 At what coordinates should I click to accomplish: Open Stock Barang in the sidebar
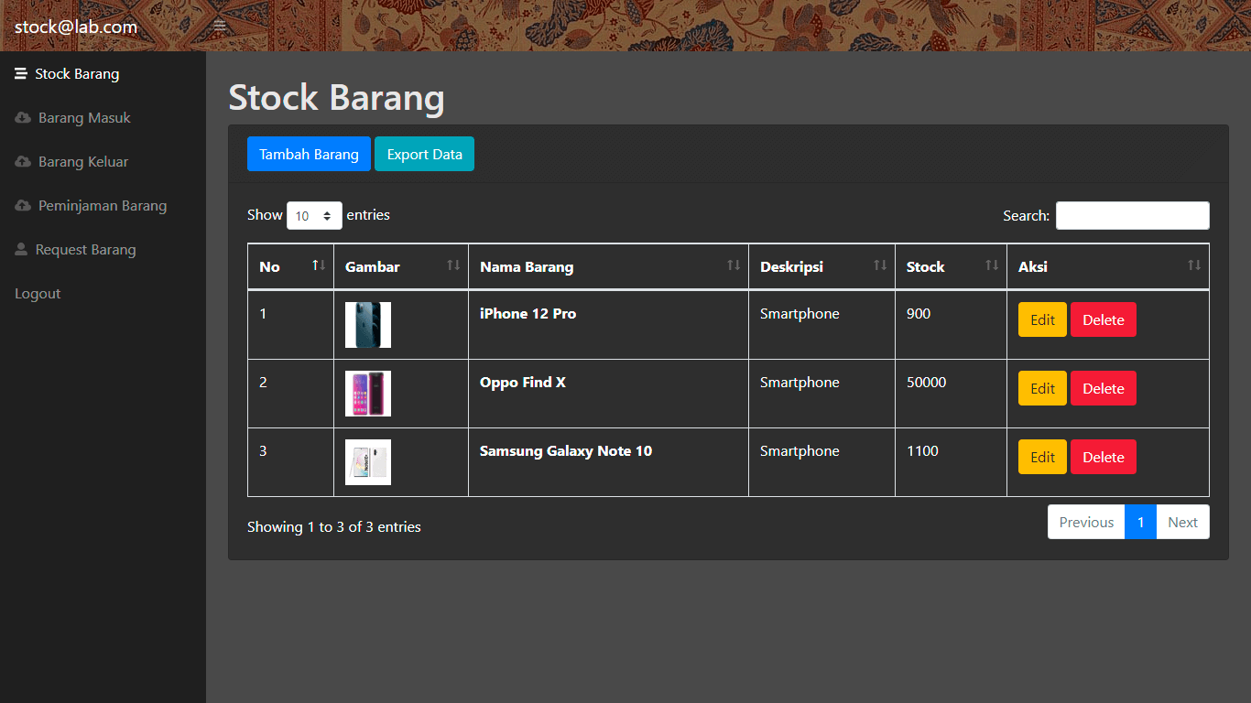(x=77, y=74)
